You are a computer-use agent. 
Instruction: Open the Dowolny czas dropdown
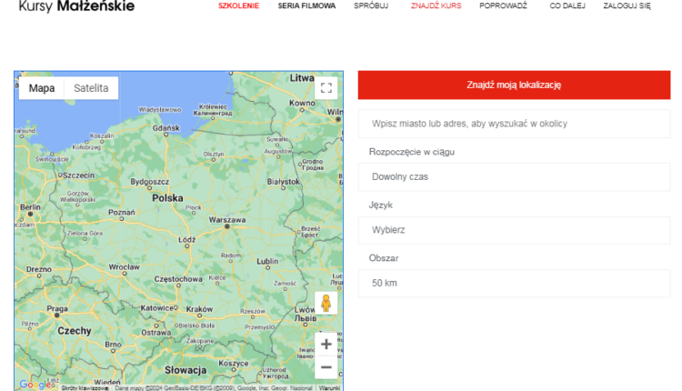(514, 176)
